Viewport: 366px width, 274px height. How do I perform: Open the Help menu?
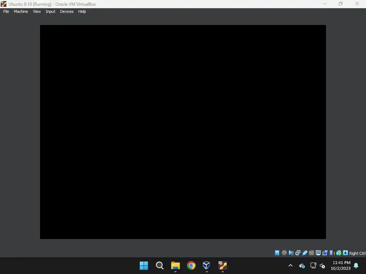82,11
